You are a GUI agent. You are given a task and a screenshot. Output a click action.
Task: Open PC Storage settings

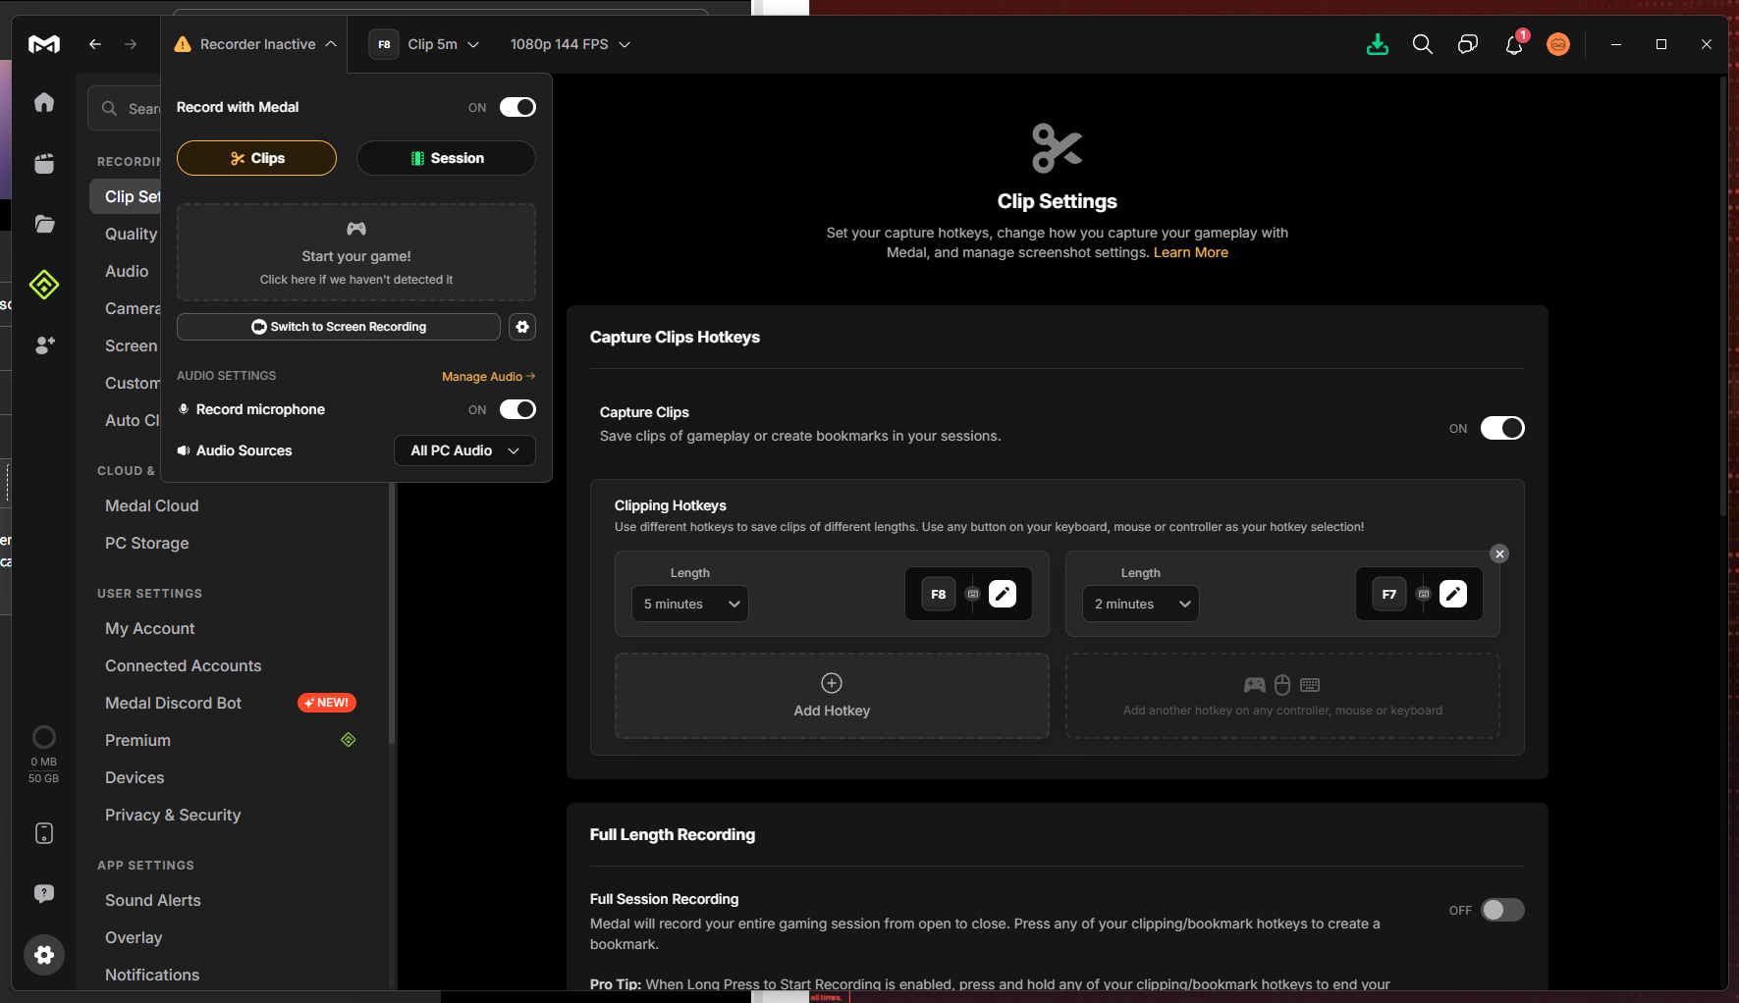click(147, 543)
